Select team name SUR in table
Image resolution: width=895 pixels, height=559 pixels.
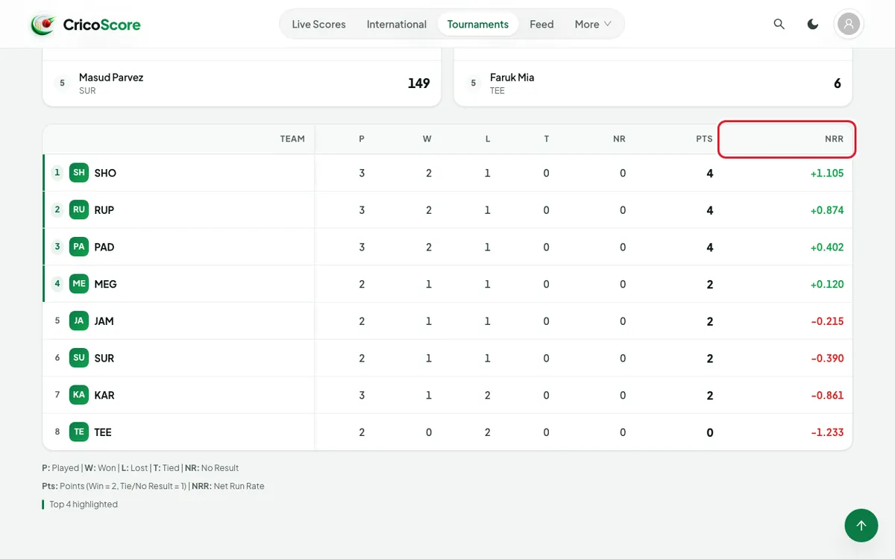[x=104, y=358]
